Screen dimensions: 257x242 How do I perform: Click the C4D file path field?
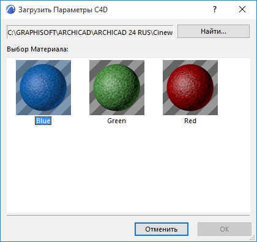tap(90, 32)
